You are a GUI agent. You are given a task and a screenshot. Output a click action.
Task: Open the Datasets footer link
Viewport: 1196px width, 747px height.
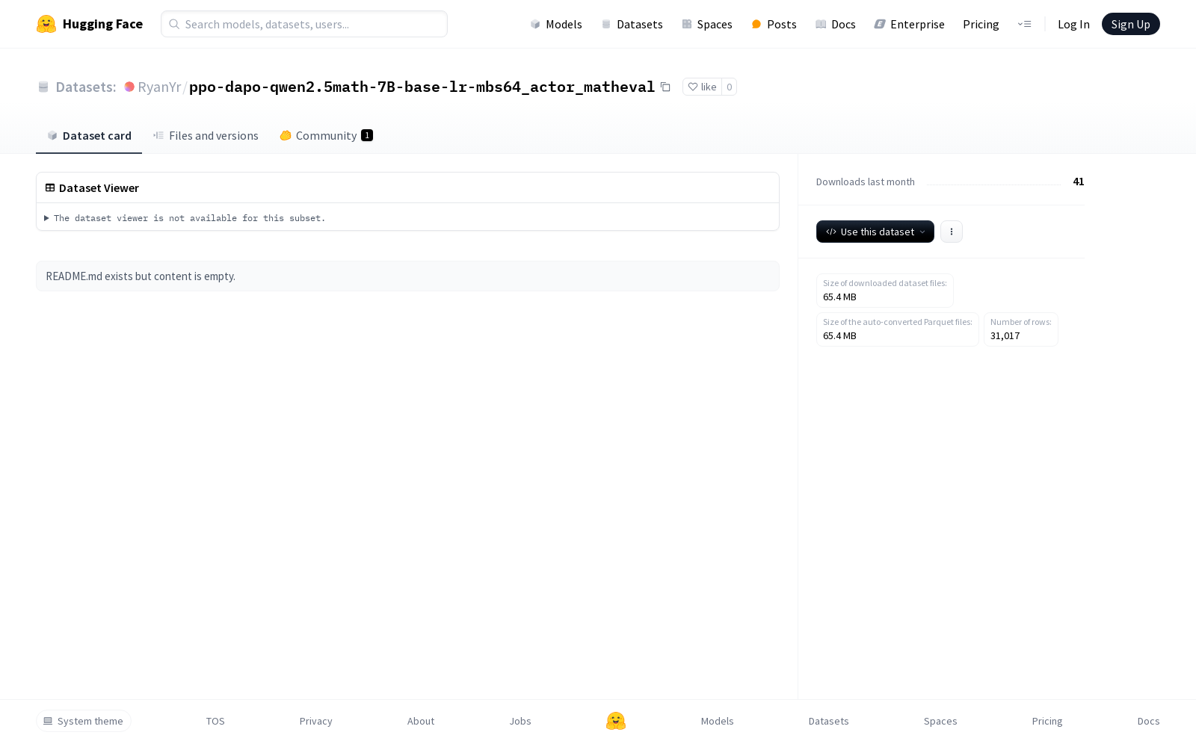pos(828,721)
